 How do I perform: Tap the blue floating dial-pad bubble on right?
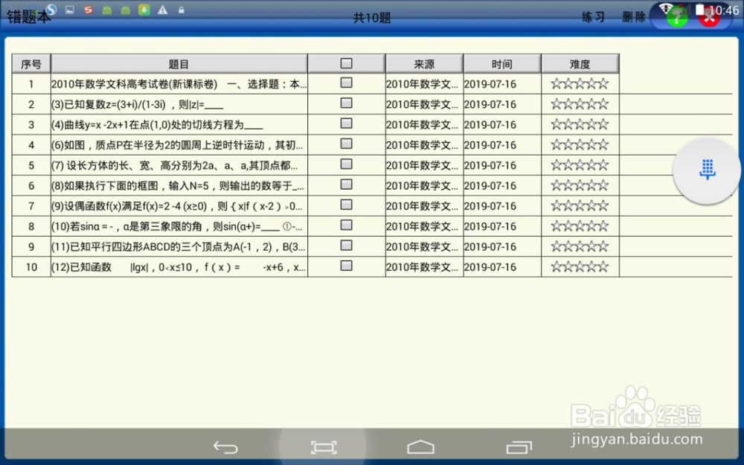click(705, 171)
